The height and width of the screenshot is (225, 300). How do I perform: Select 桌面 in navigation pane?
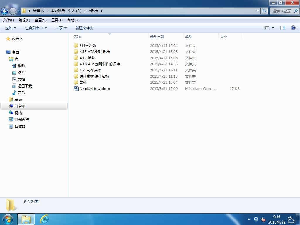[16, 52]
